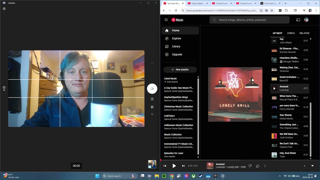Viewport: 320px width, 180px height.
Task: Open a new Chrome tab
Action: [285, 3]
